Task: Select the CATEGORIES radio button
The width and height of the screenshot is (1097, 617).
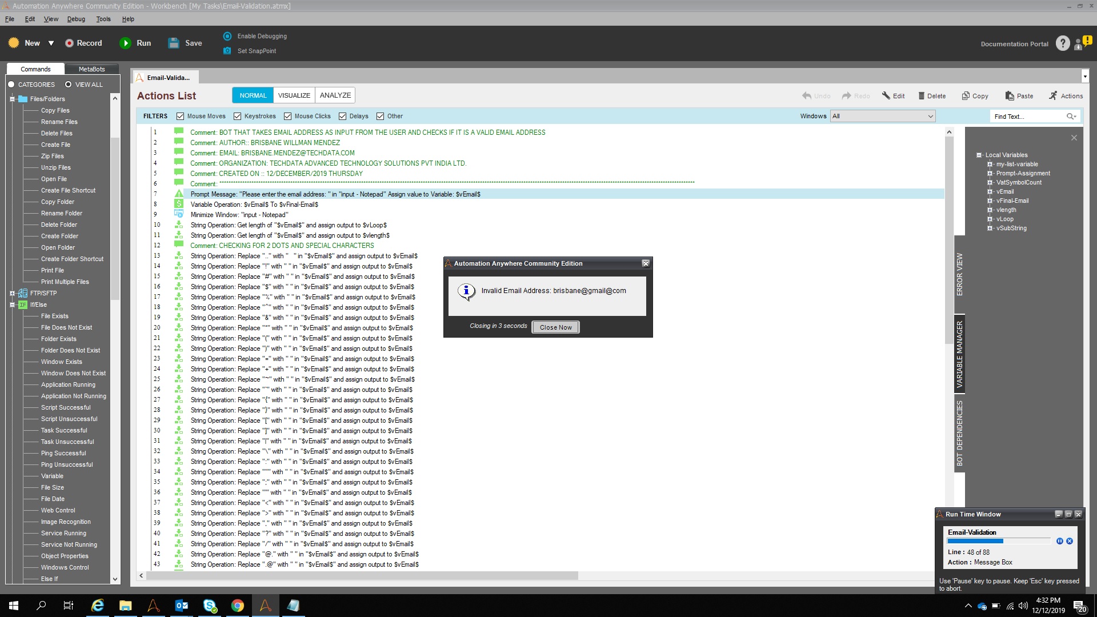Action: [11, 85]
